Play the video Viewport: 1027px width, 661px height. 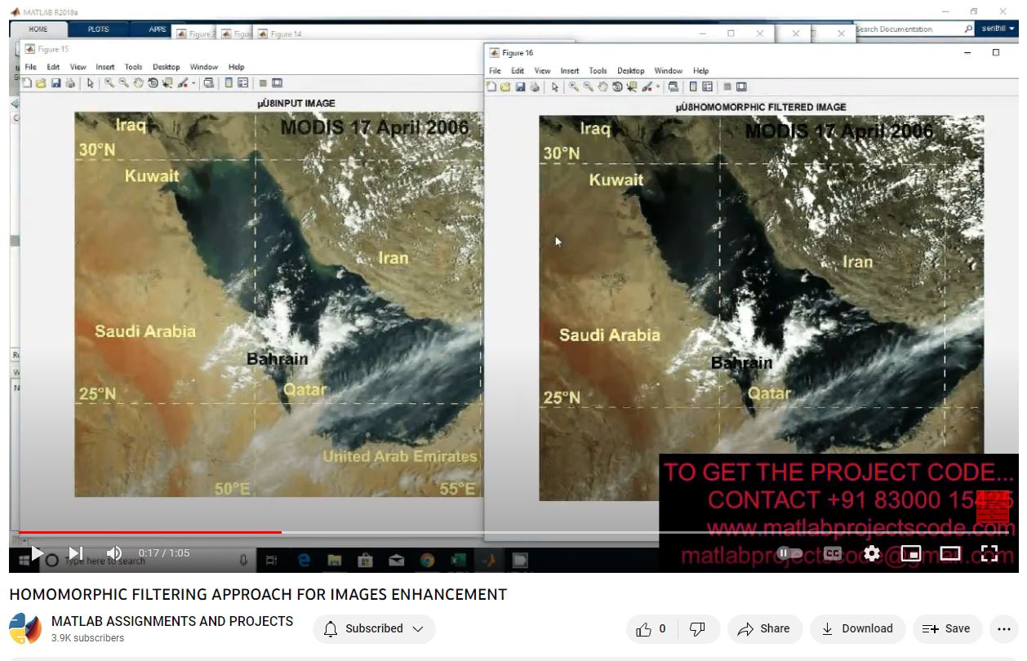coord(37,553)
